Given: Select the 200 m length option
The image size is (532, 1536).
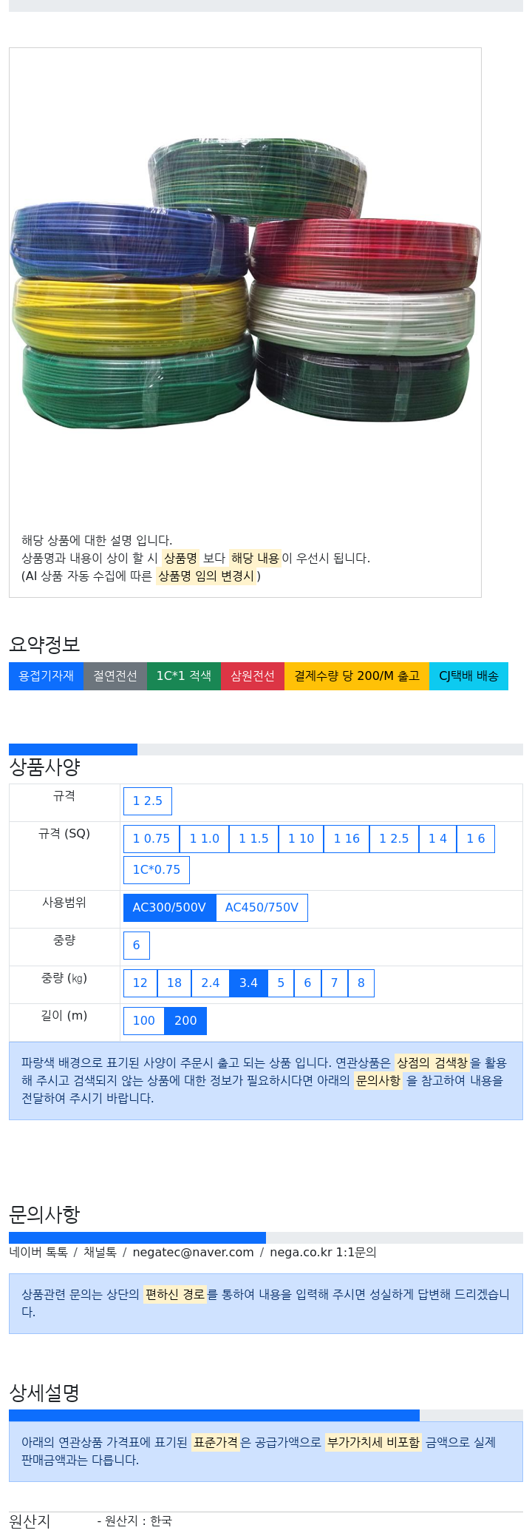Looking at the screenshot, I should 185,1021.
